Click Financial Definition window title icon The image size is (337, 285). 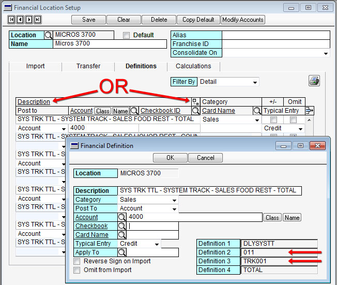click(x=74, y=146)
